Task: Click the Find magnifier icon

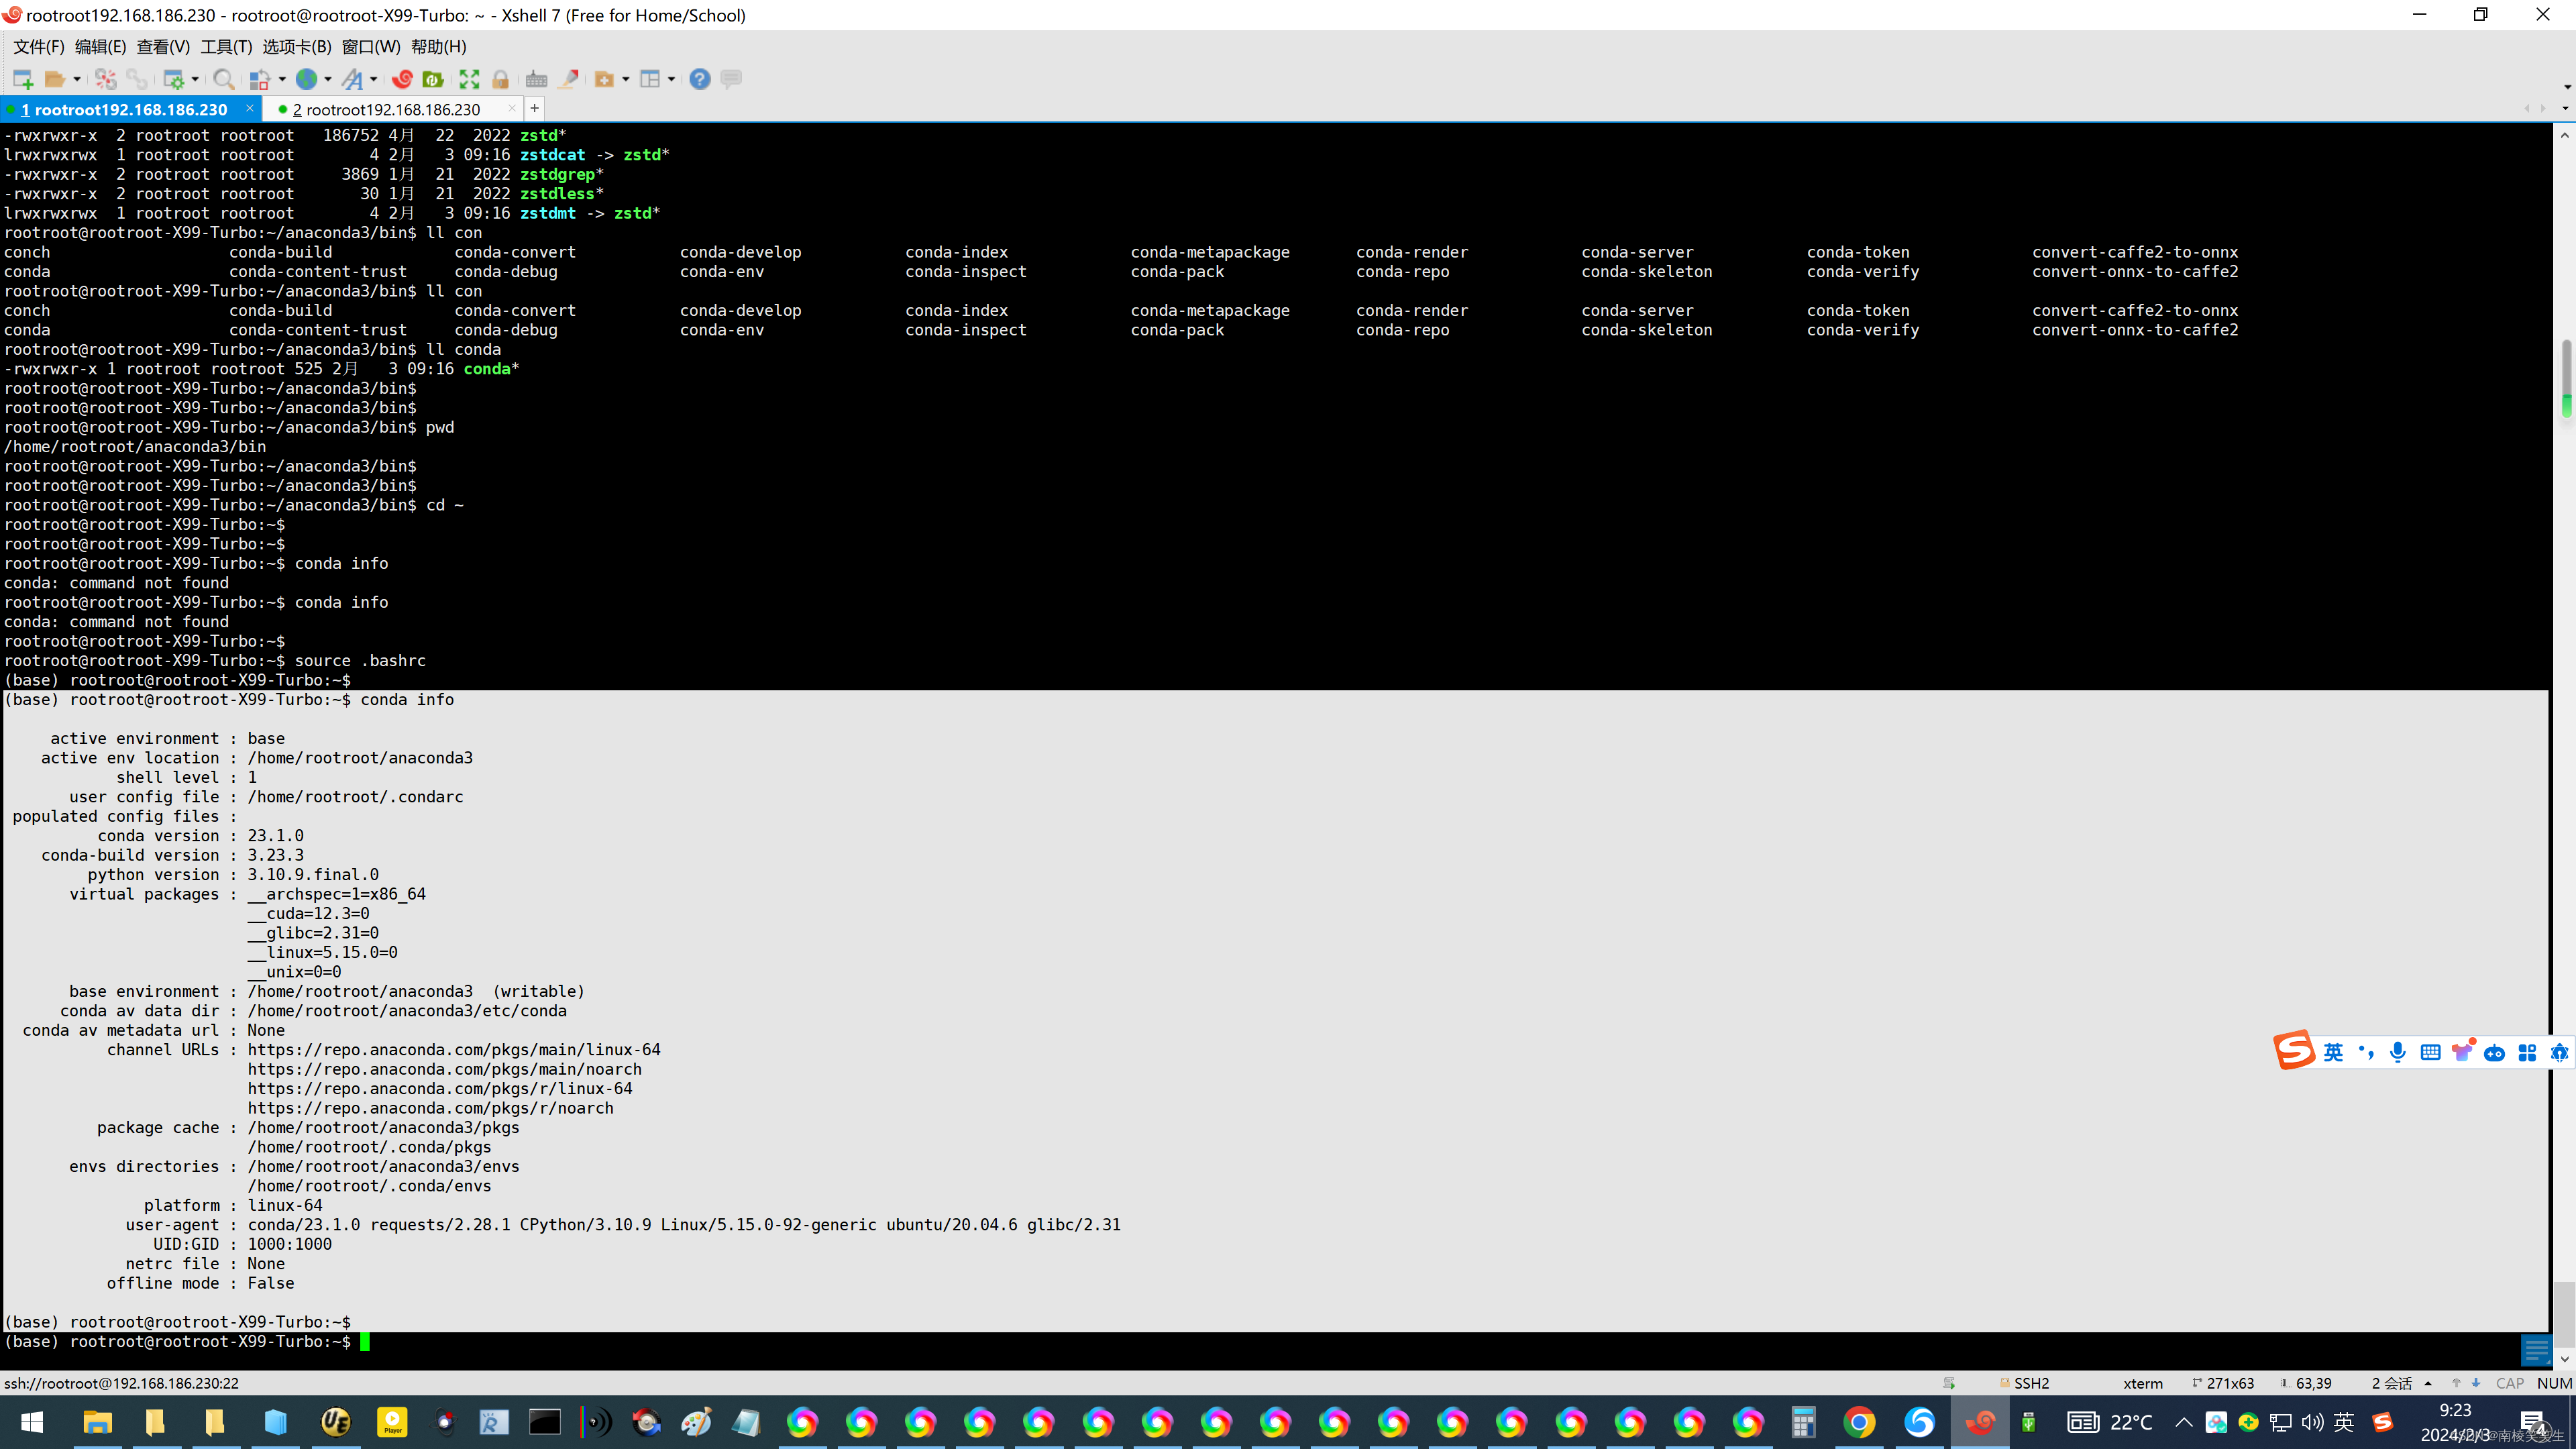Action: 224,79
